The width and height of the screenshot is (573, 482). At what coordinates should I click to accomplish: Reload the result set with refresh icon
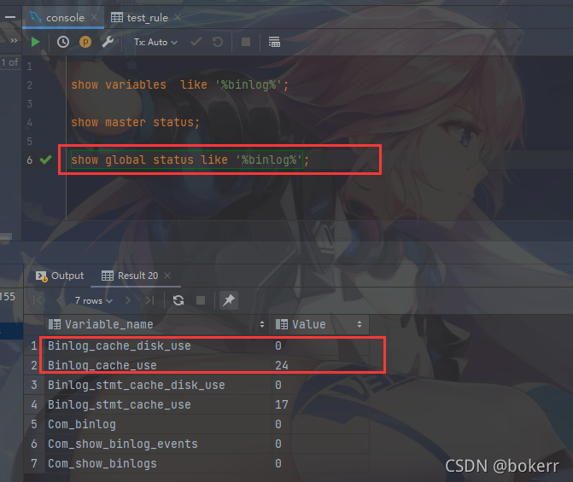click(x=178, y=300)
